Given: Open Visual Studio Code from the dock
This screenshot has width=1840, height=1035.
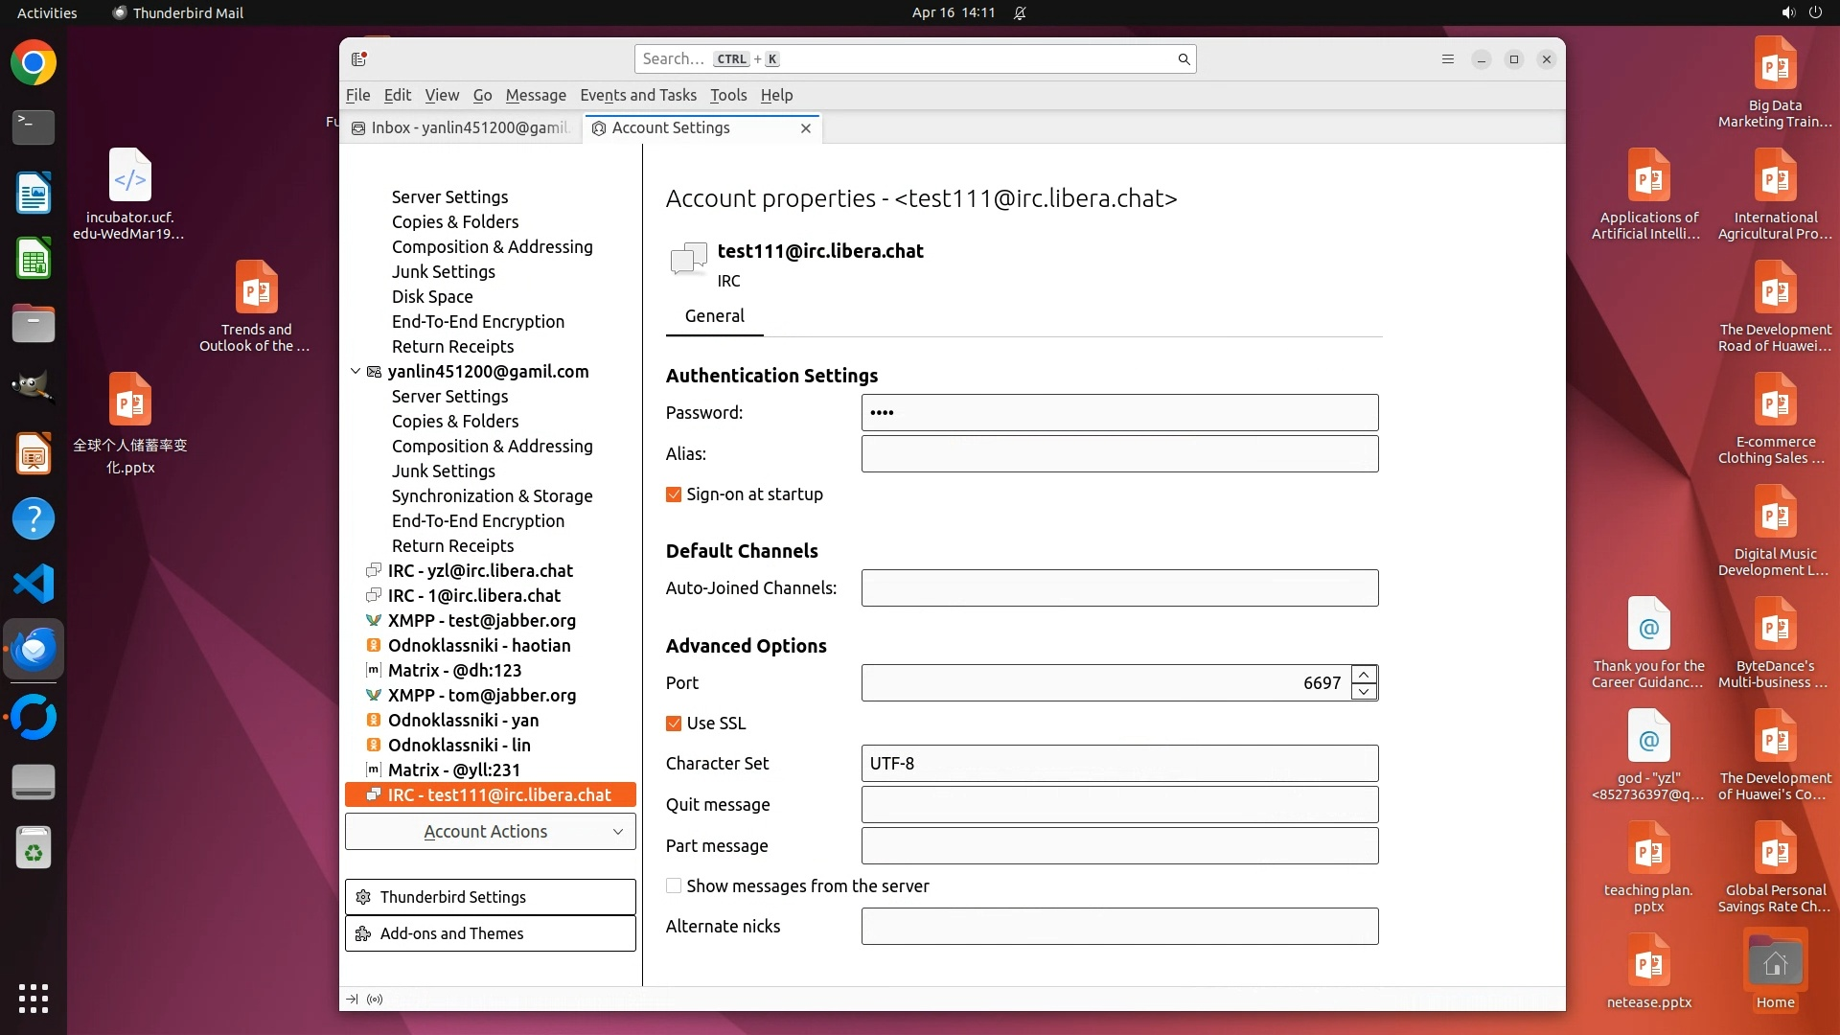Looking at the screenshot, I should (x=34, y=584).
